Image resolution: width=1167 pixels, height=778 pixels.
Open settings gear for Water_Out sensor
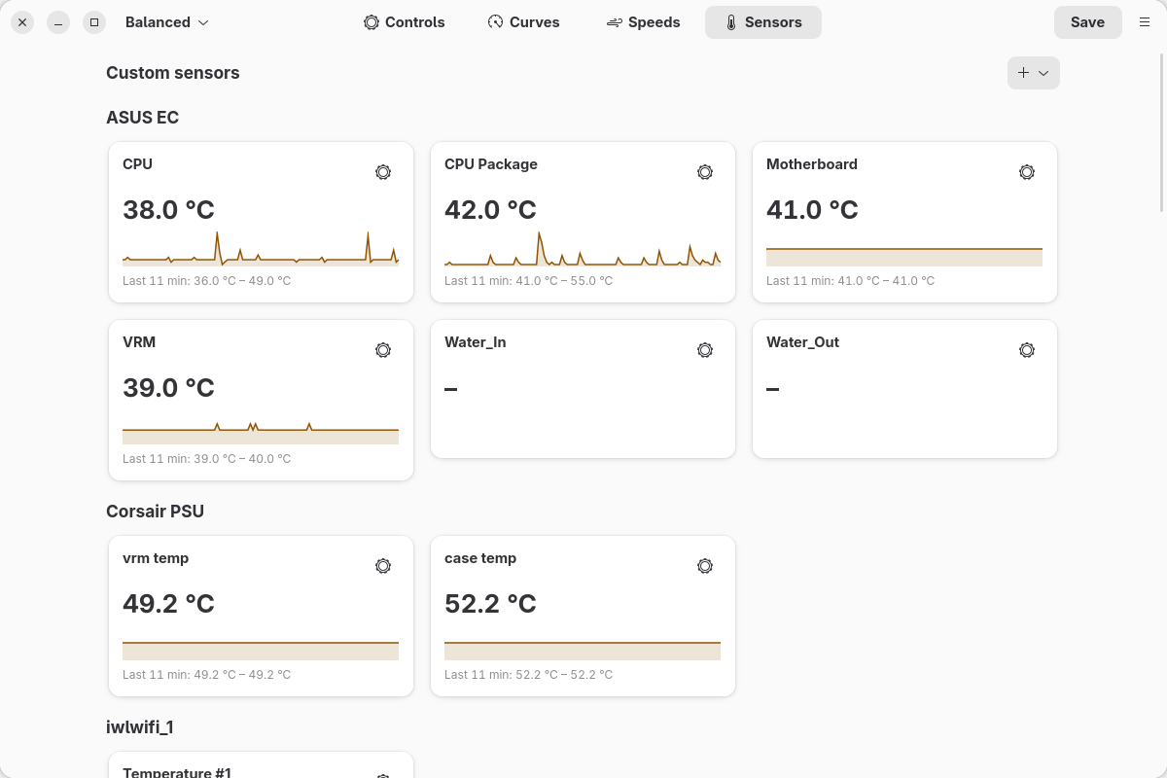pyautogui.click(x=1027, y=350)
